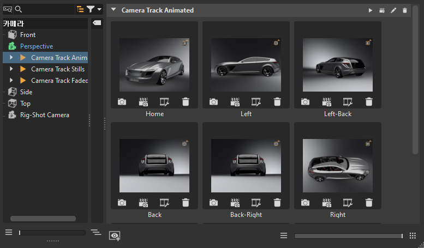The width and height of the screenshot is (424, 248).
Task: Click the search-mode icon beside the magnifier
Action: 8,9
